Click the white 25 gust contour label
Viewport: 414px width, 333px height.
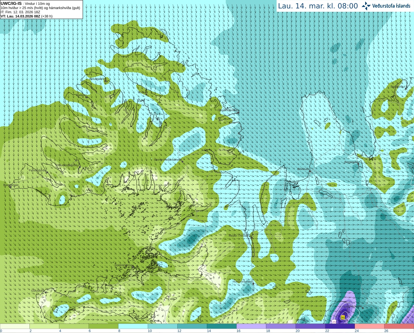[334, 321]
